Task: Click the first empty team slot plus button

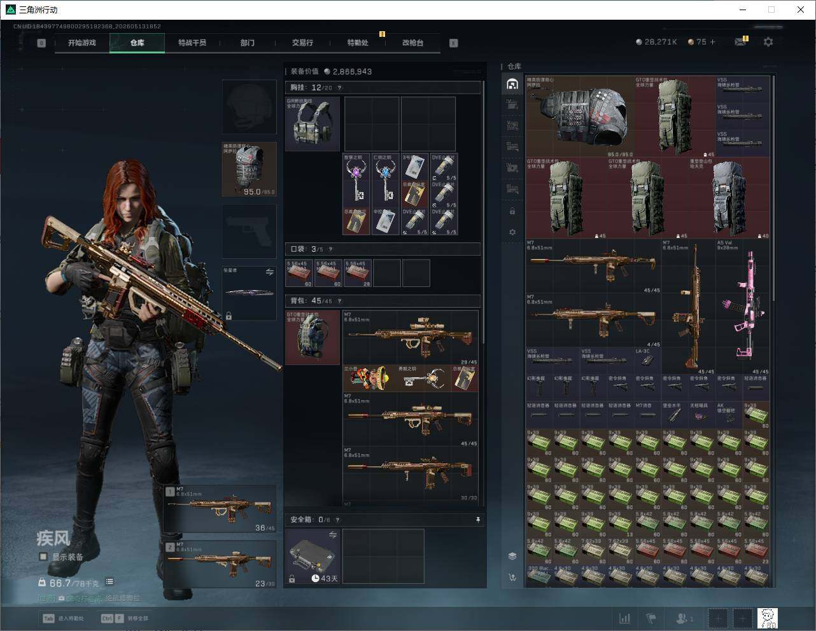Action: click(x=718, y=618)
